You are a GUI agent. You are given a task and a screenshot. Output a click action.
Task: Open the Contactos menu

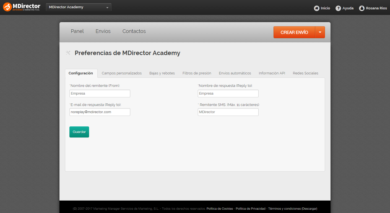pyautogui.click(x=134, y=31)
